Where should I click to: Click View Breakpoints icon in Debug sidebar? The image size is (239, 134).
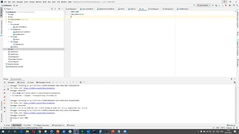(4, 97)
